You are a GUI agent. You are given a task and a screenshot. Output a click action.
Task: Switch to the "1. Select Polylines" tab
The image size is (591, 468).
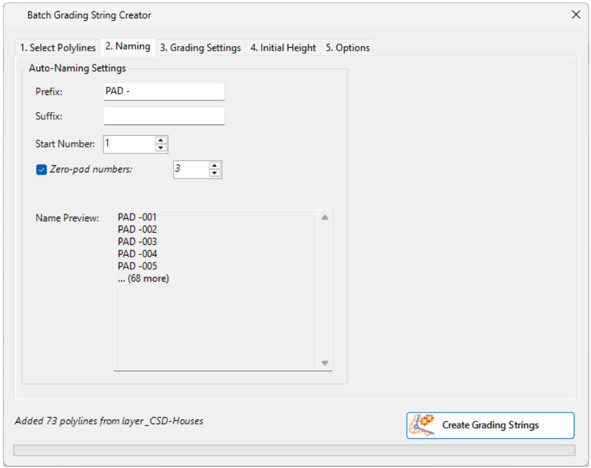pos(57,47)
